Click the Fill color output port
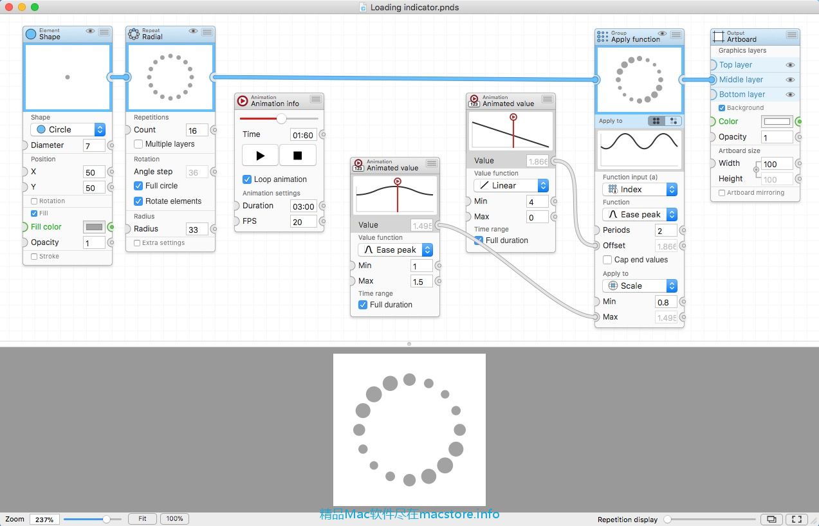Image resolution: width=819 pixels, height=526 pixels. (111, 227)
